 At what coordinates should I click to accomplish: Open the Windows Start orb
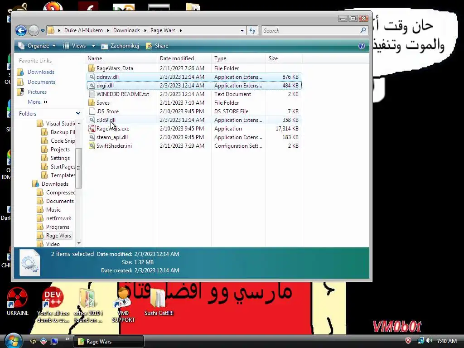(x=13, y=341)
